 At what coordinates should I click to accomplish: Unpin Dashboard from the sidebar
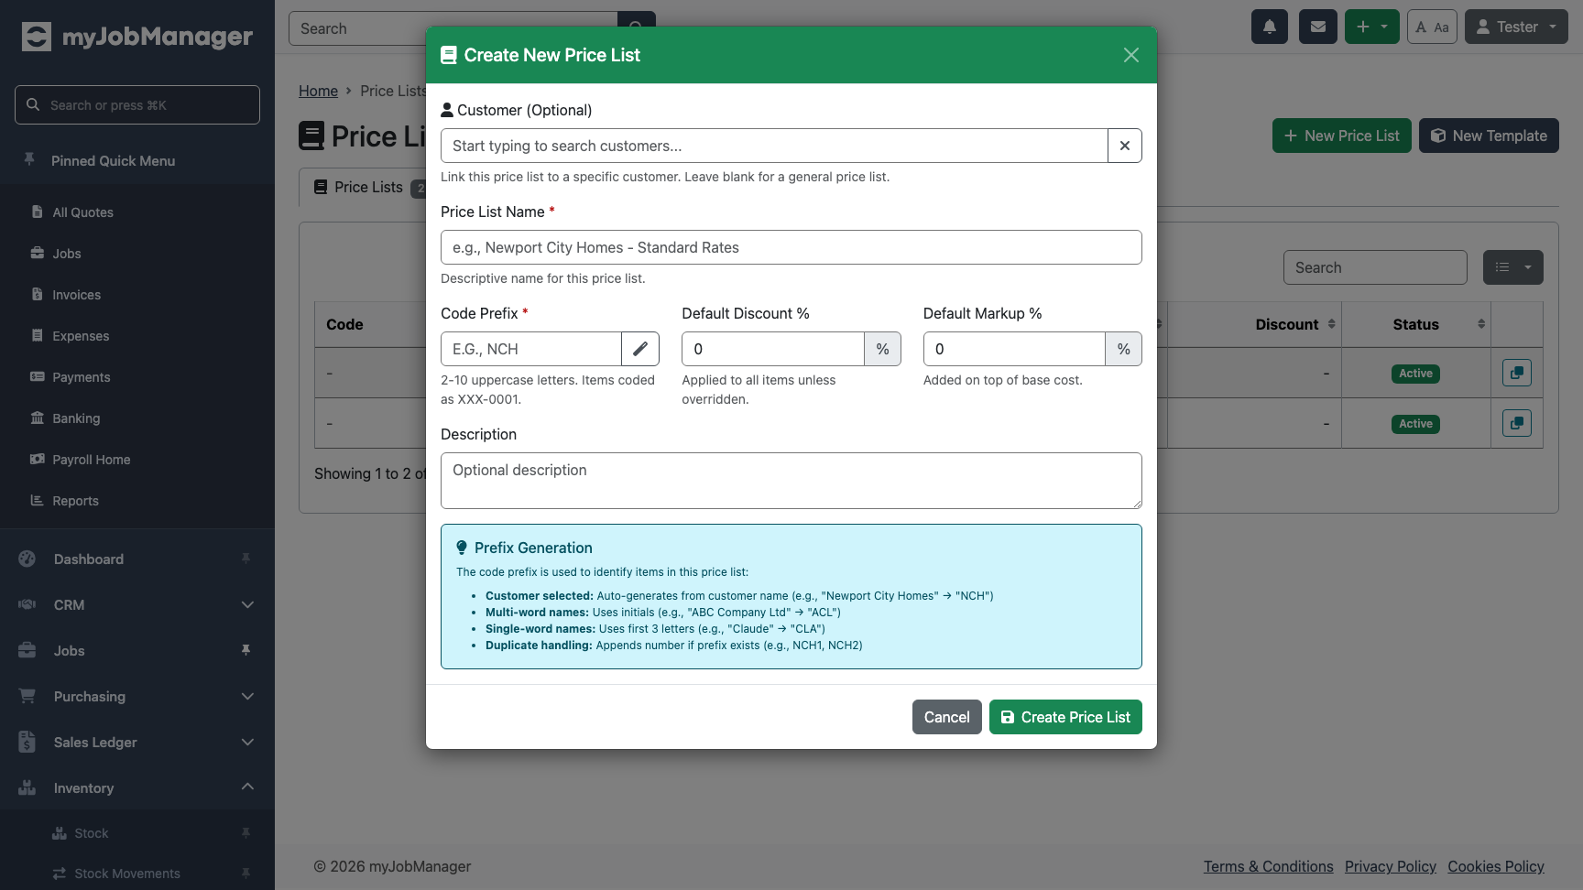pos(246,559)
